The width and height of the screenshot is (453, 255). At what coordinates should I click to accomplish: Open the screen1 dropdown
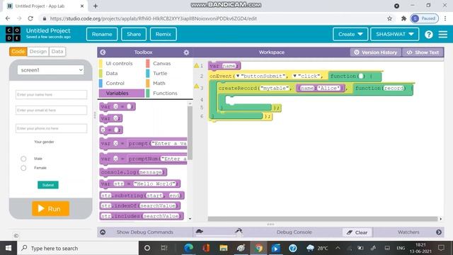coord(51,70)
